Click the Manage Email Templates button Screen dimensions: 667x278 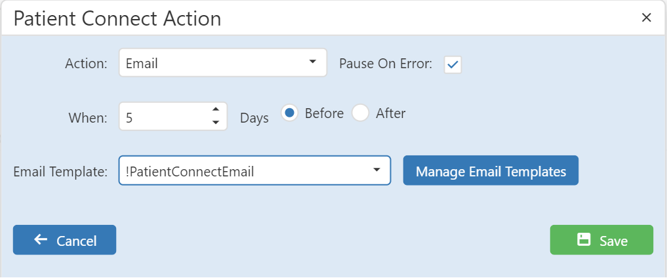(x=491, y=170)
